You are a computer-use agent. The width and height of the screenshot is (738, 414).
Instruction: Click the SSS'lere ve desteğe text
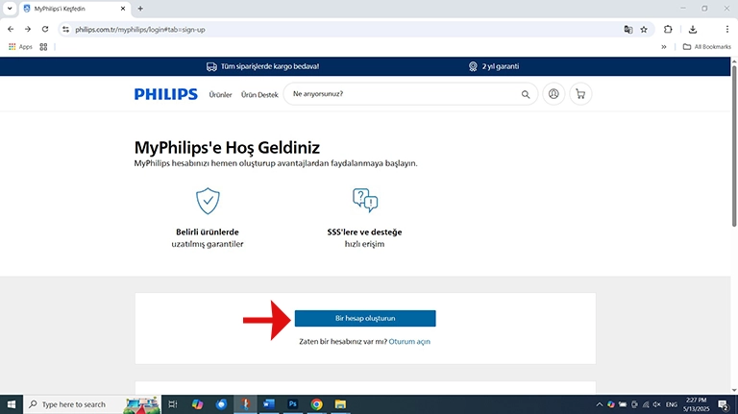pyautogui.click(x=365, y=231)
